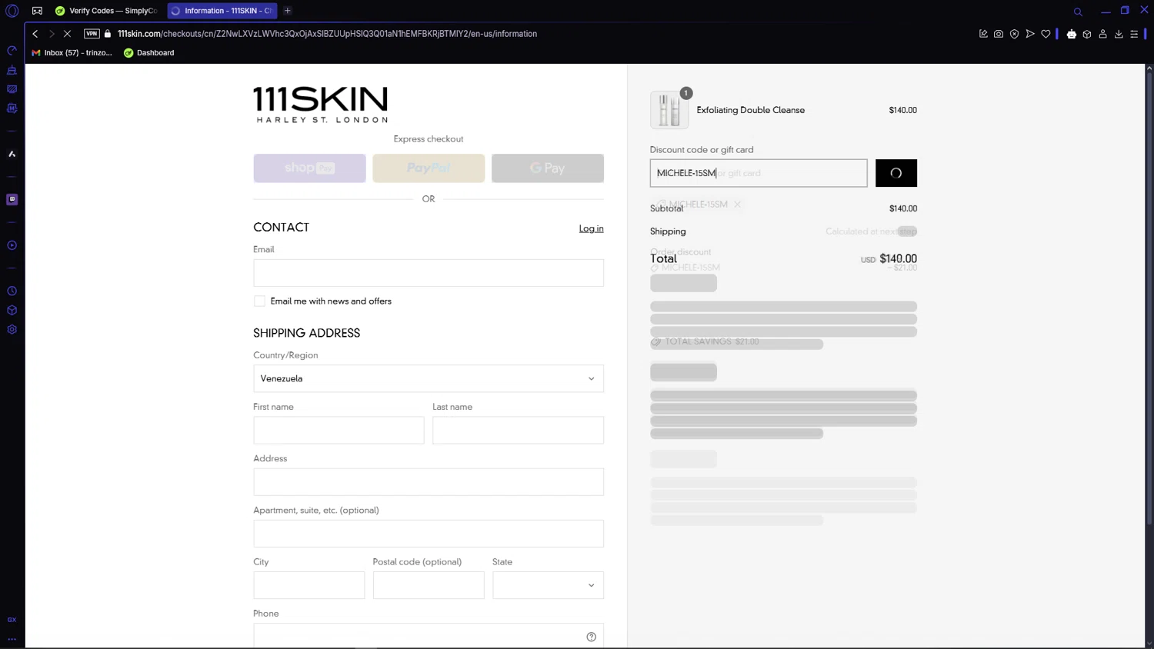Click the discount code input field

coord(759,173)
